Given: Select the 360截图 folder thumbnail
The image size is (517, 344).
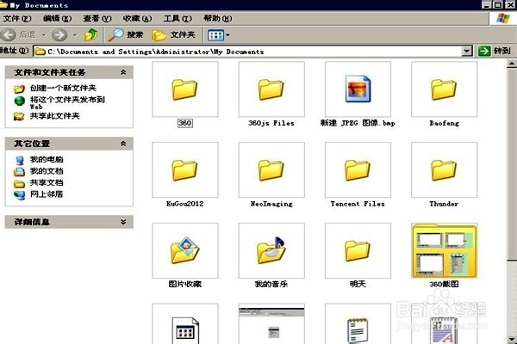Looking at the screenshot, I should pos(444,251).
